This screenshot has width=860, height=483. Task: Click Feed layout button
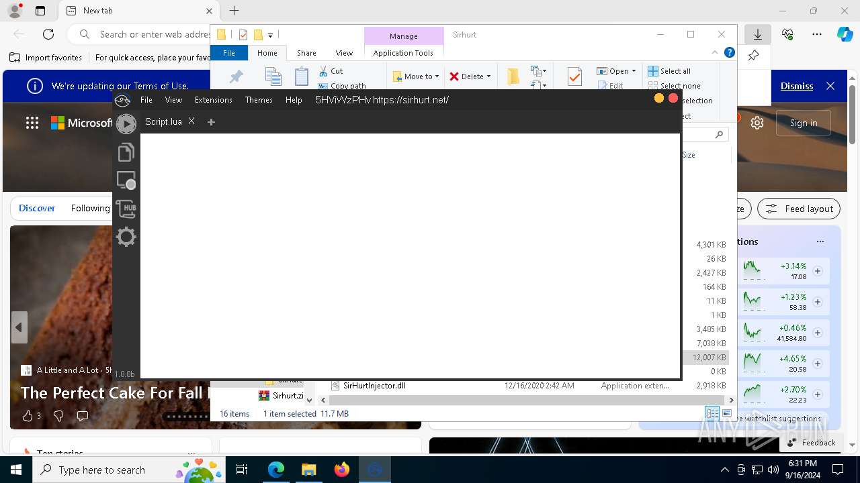(x=799, y=209)
